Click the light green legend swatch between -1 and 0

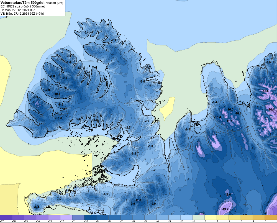point(199,217)
